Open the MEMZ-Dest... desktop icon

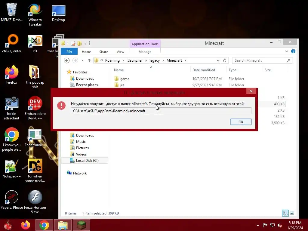click(12, 12)
